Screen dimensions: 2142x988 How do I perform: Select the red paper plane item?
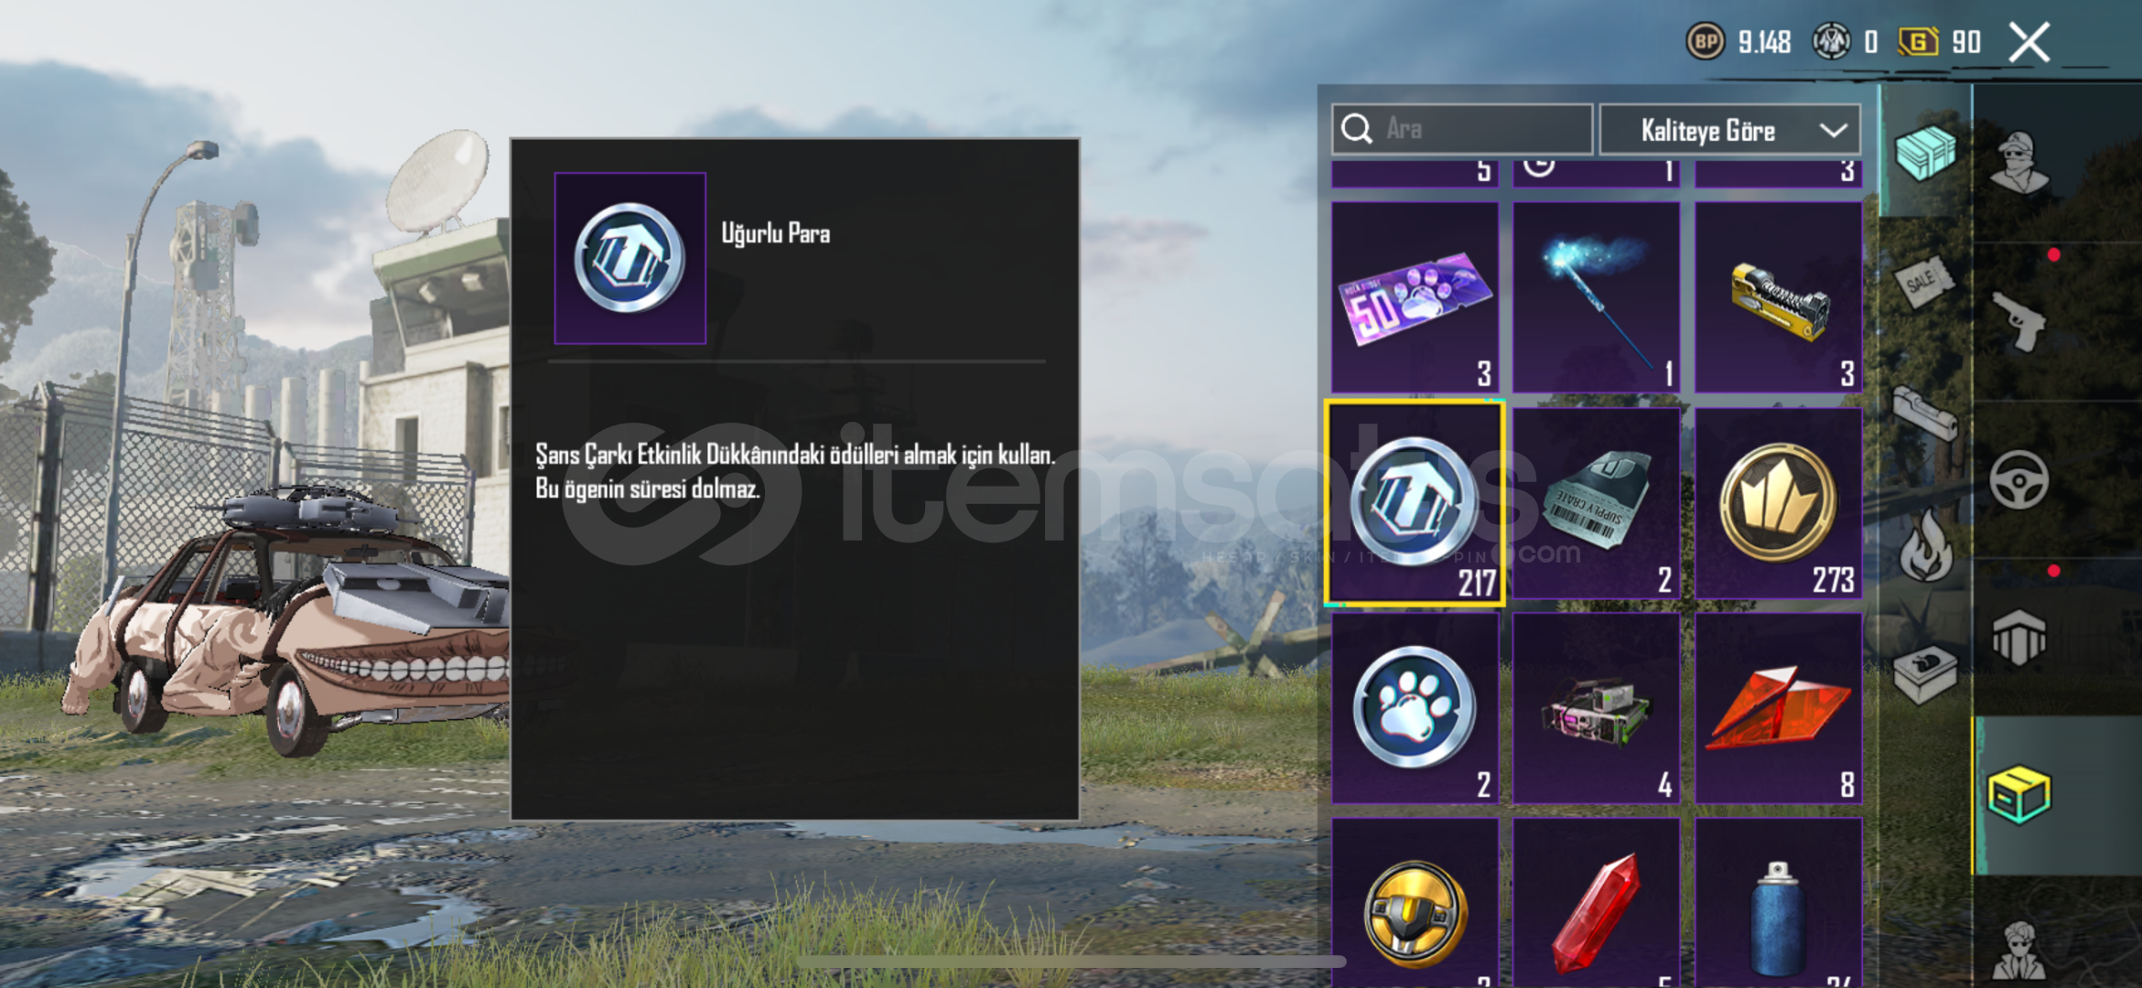(1778, 708)
